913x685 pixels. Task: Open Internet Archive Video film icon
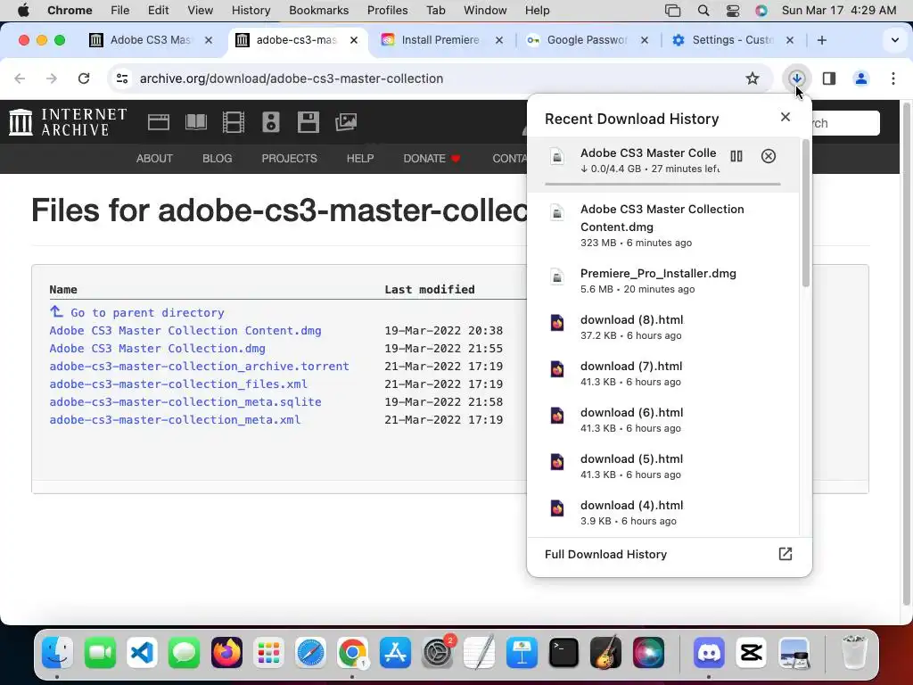coord(234,122)
